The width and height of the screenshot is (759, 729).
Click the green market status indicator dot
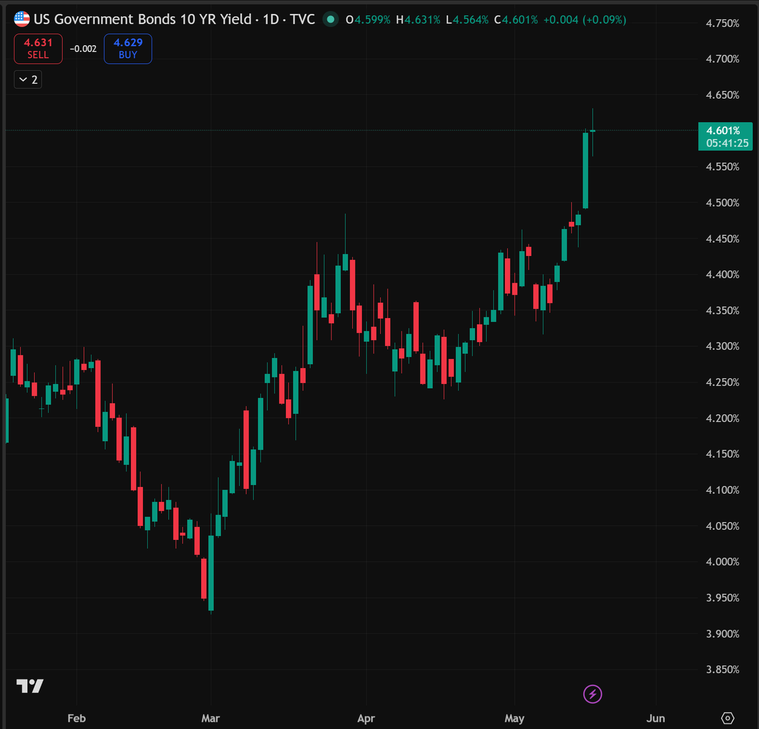click(x=330, y=20)
